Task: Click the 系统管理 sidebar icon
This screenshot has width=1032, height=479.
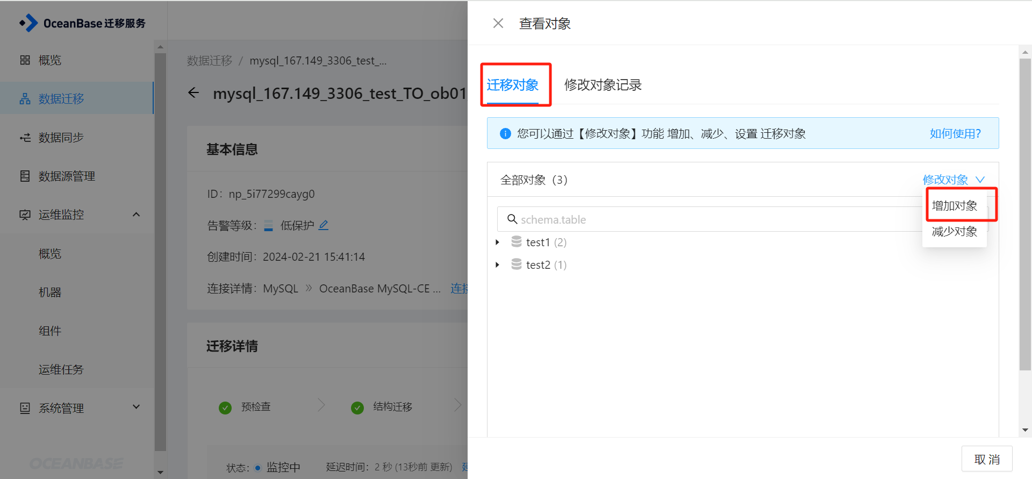Action: pyautogui.click(x=25, y=408)
